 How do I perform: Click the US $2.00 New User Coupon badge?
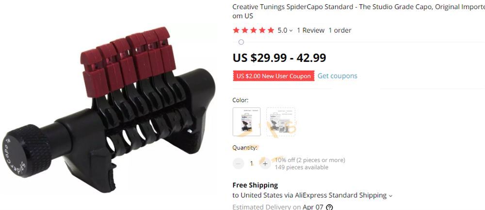[x=274, y=76]
